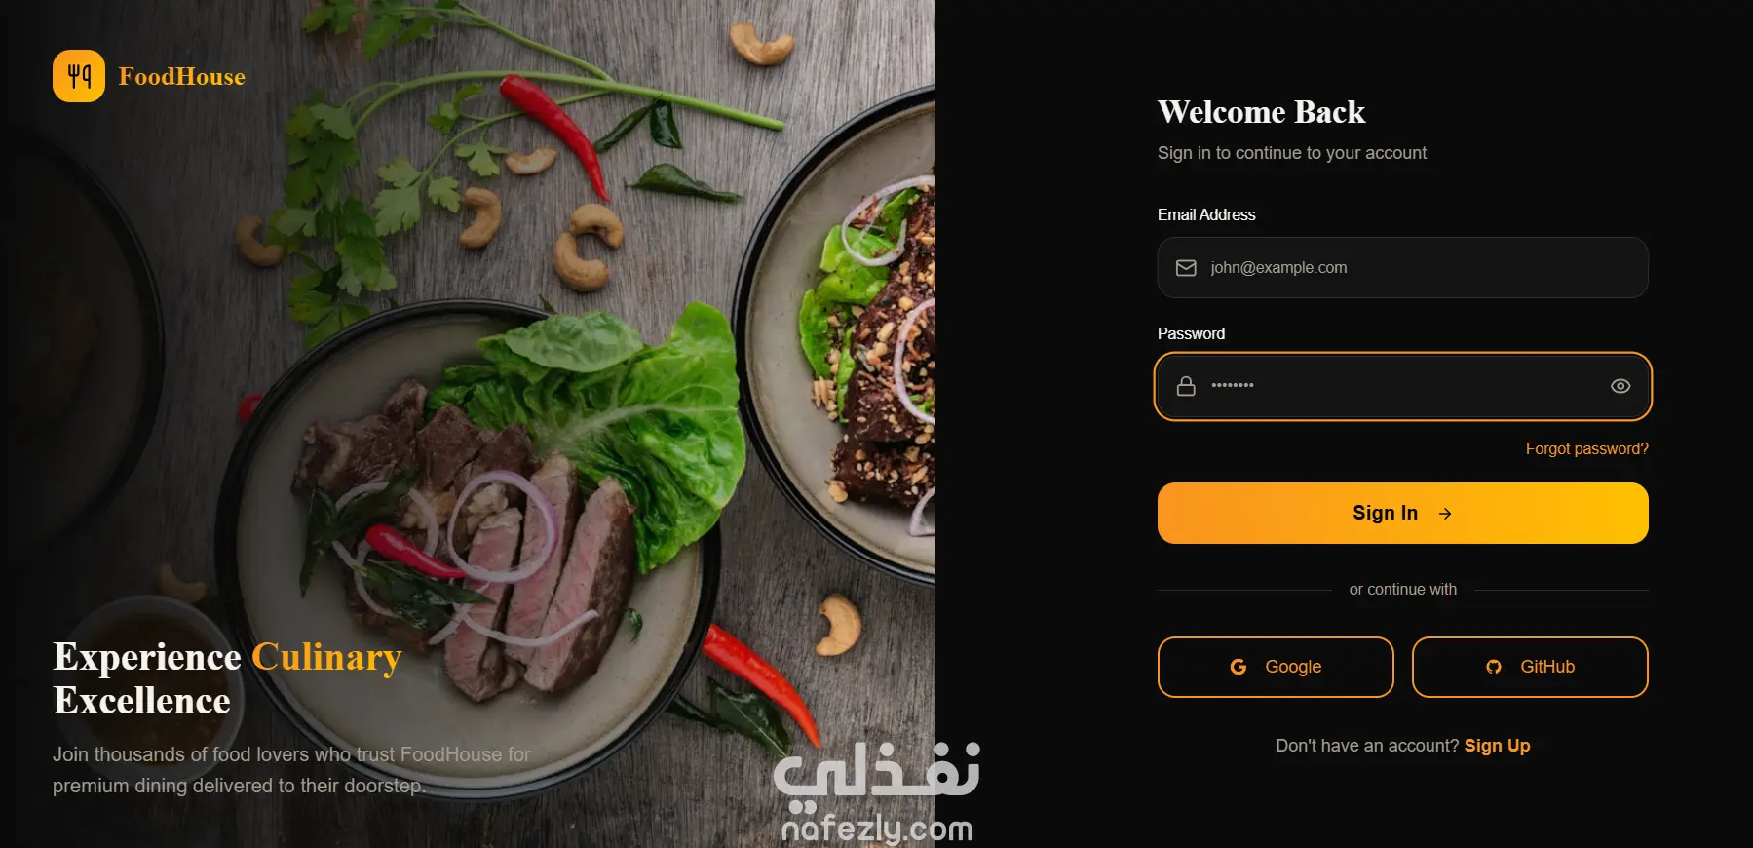1753x848 pixels.
Task: Toggle password visibility with the eye icon
Action: coord(1620,386)
